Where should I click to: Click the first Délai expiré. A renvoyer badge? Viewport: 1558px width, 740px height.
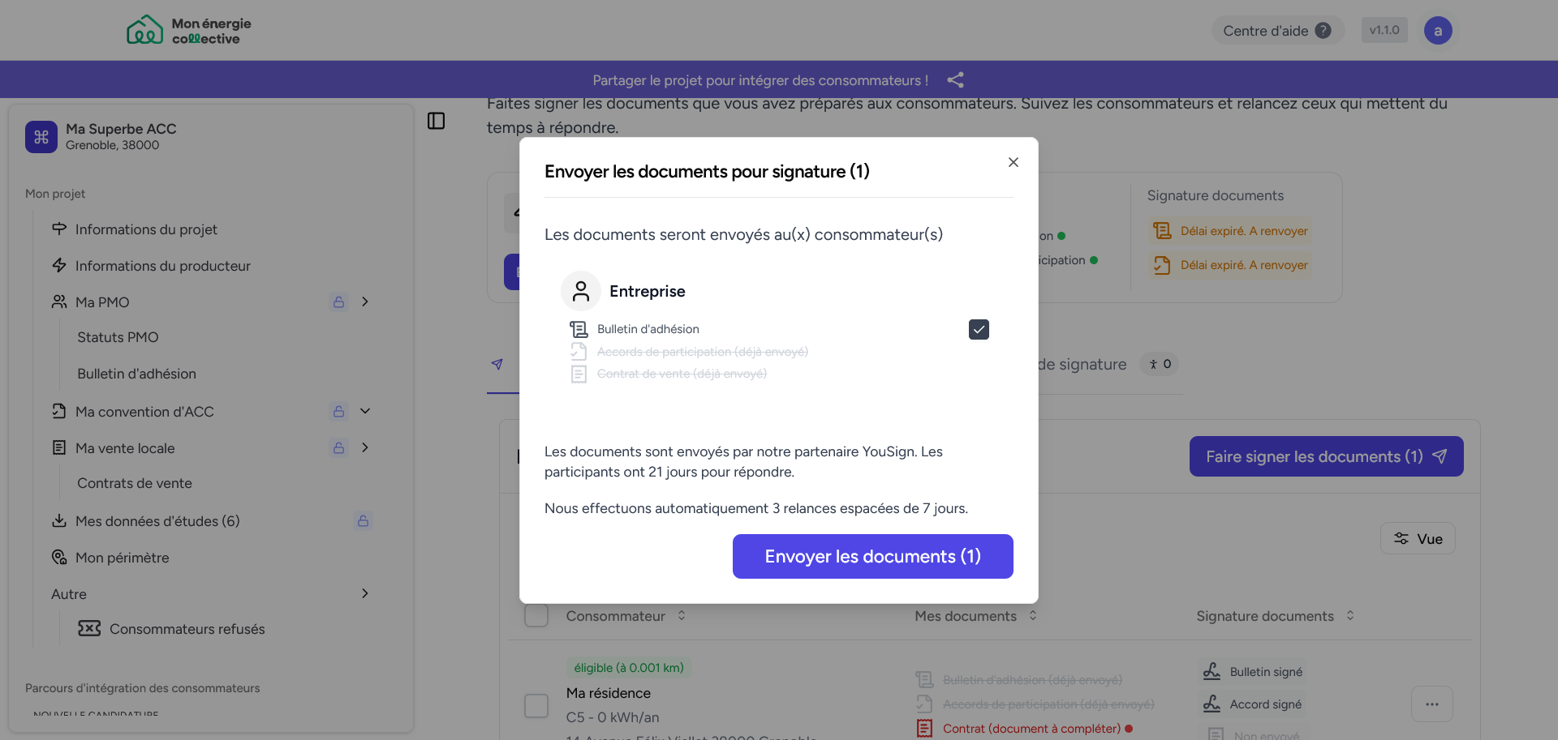coord(1230,231)
